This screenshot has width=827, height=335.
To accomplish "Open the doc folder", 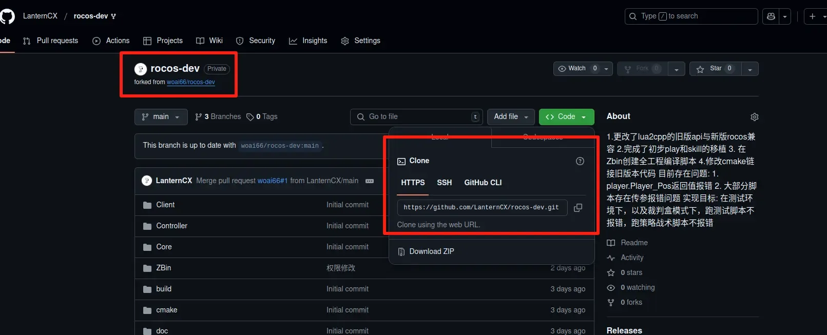I will 162,331.
